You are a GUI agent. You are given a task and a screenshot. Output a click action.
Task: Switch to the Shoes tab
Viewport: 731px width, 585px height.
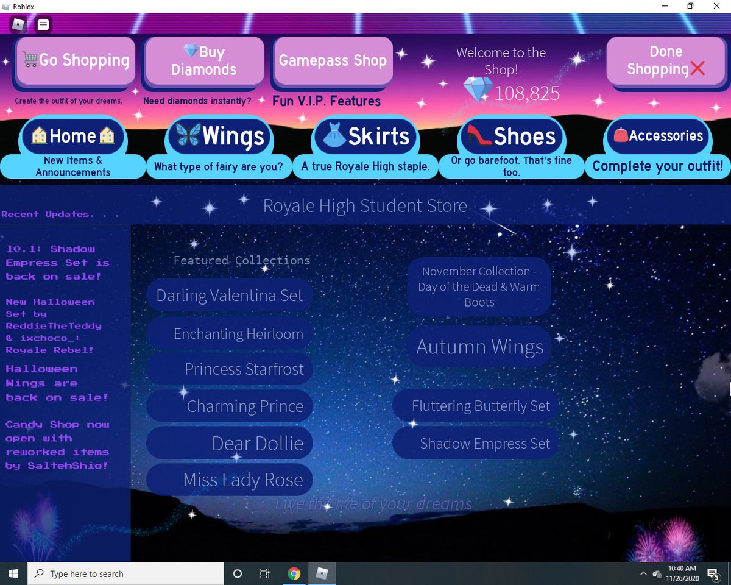coord(512,135)
